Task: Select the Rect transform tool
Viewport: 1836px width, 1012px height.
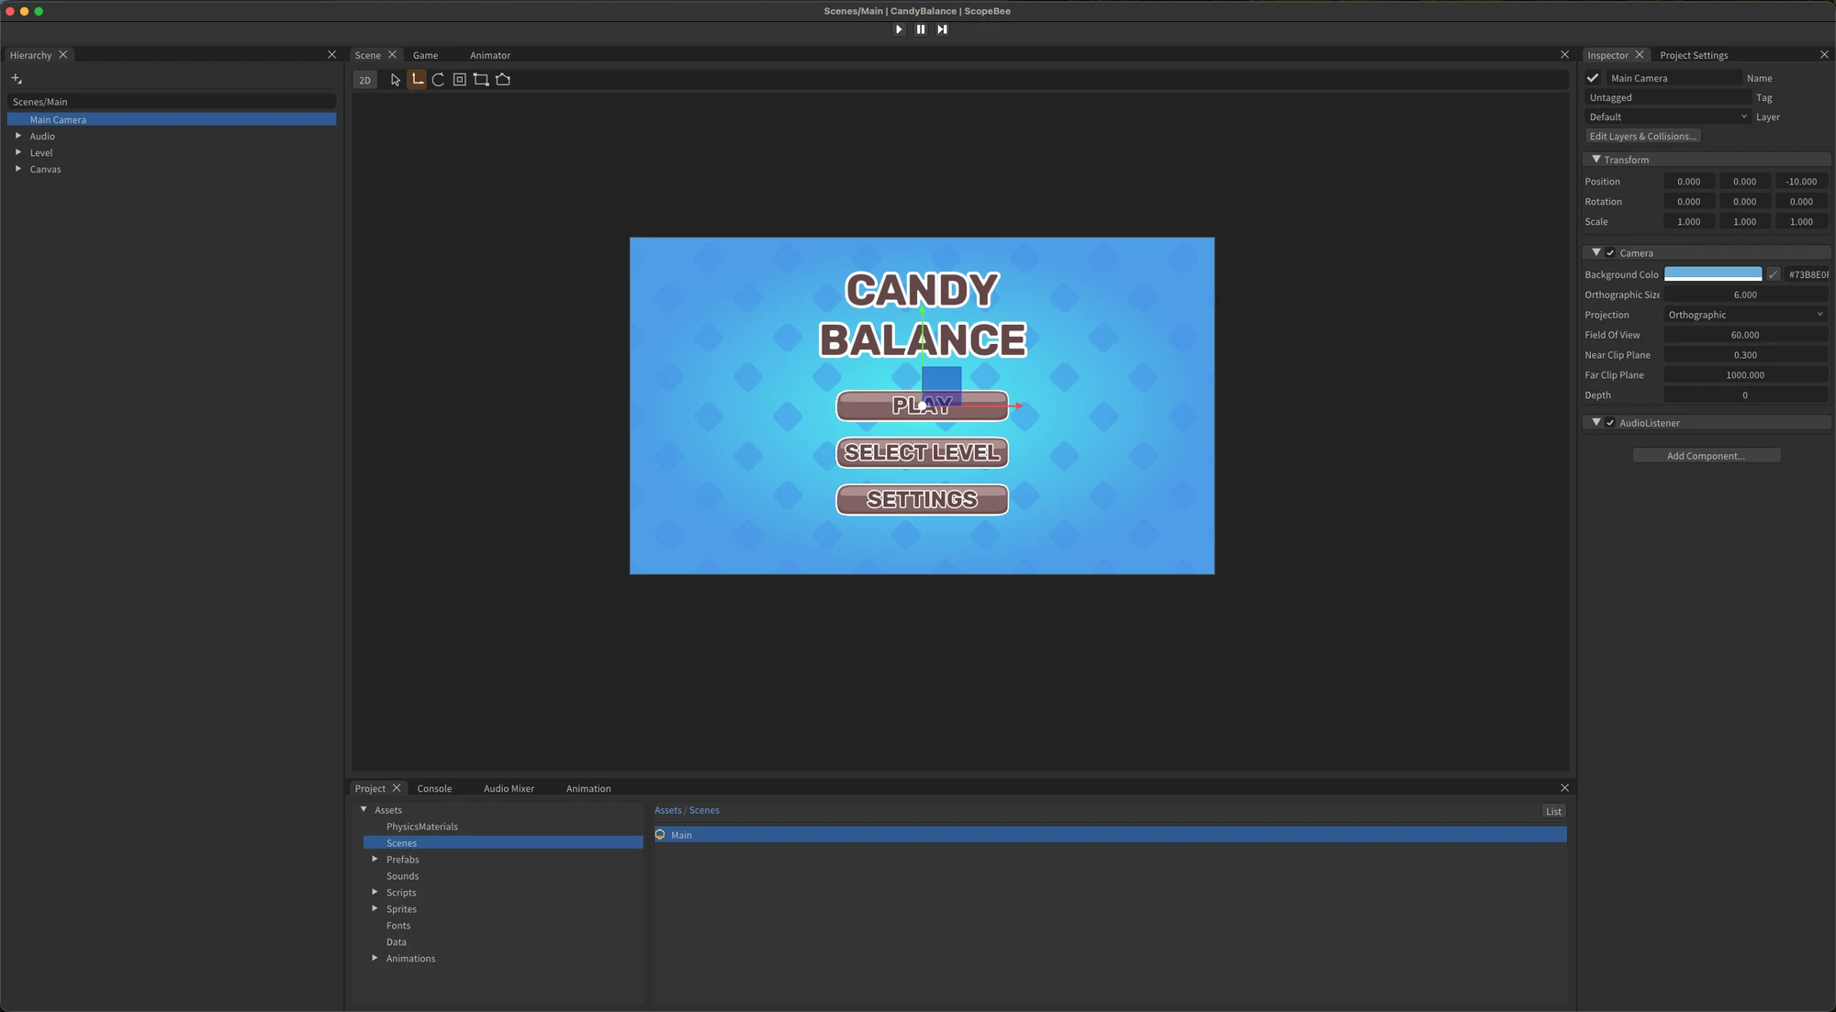Action: 481,80
